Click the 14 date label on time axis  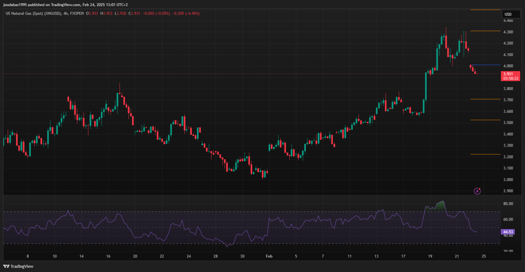[81, 256]
